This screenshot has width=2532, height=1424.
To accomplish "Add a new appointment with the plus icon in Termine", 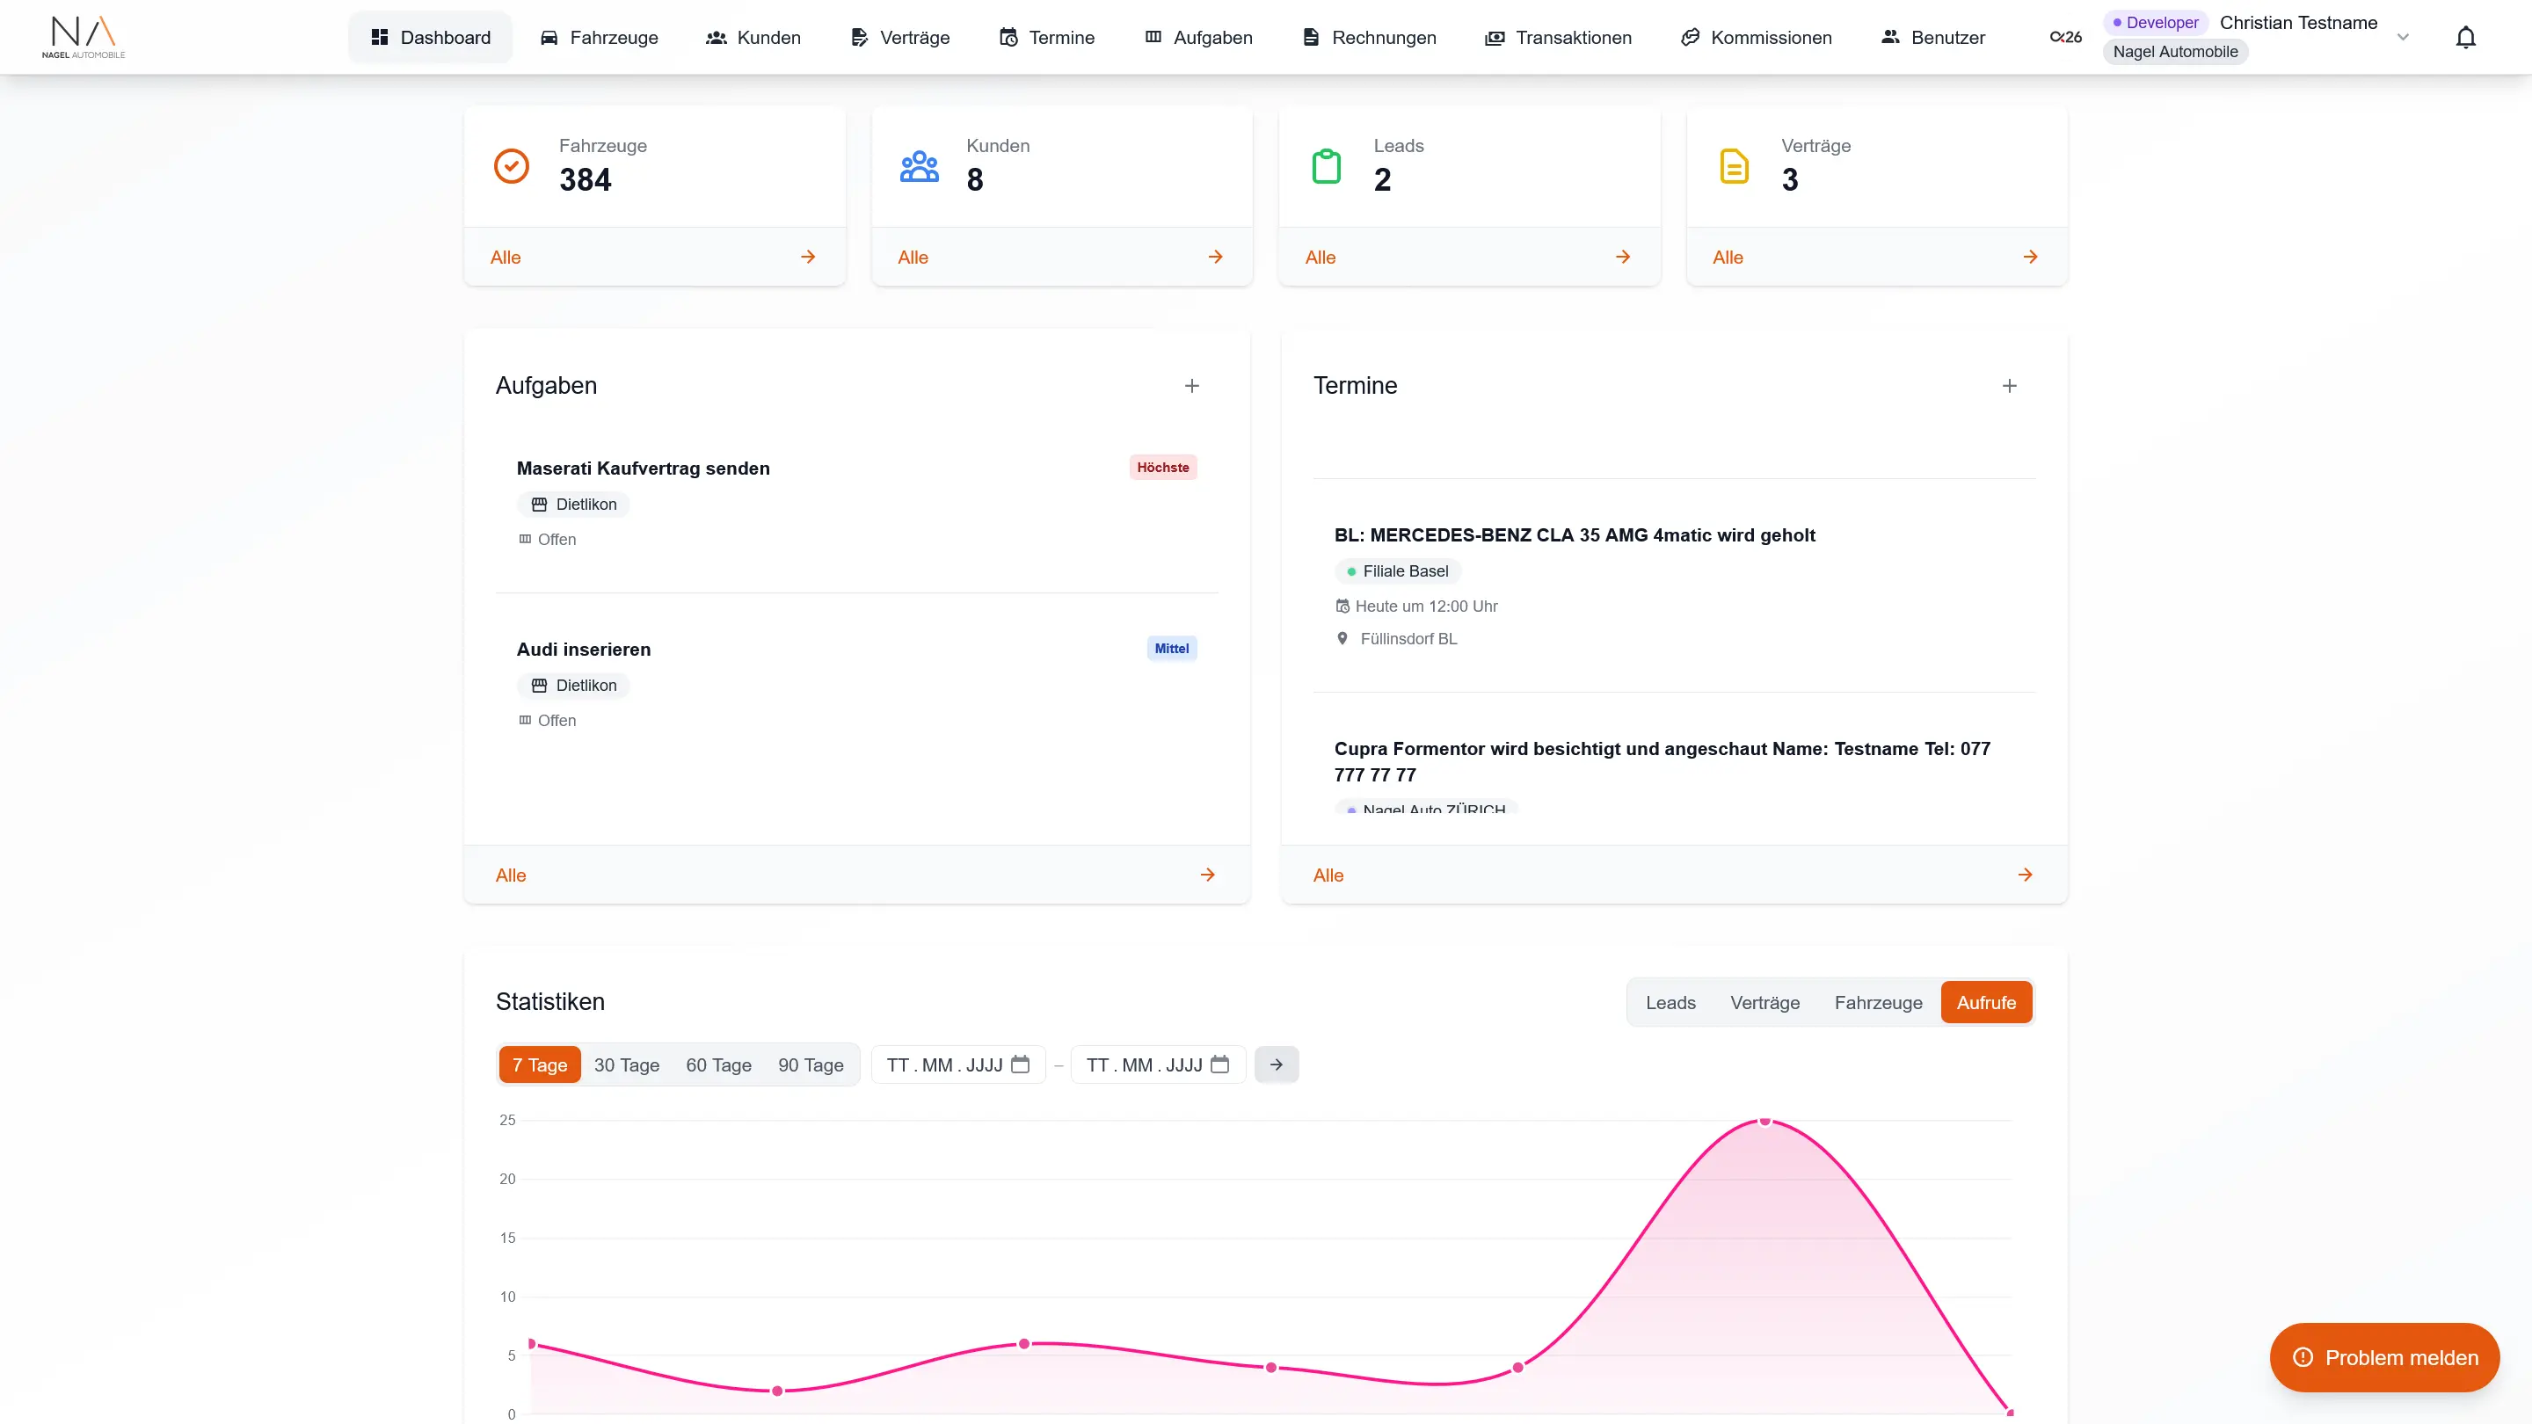I will pos(2009,386).
